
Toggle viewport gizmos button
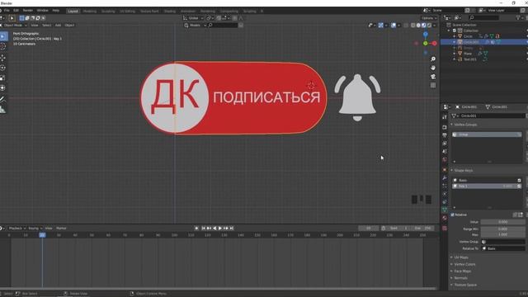(x=381, y=26)
